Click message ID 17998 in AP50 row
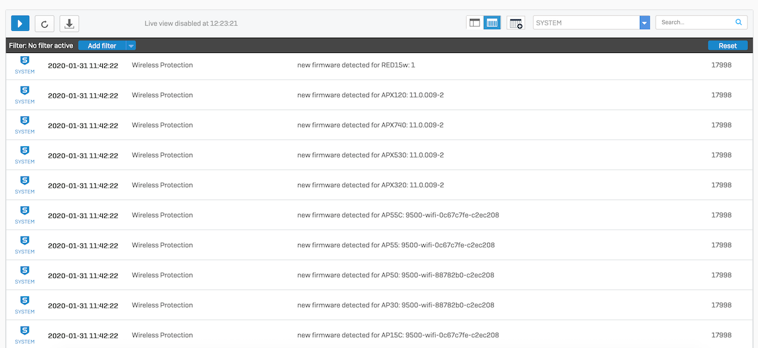 point(721,275)
